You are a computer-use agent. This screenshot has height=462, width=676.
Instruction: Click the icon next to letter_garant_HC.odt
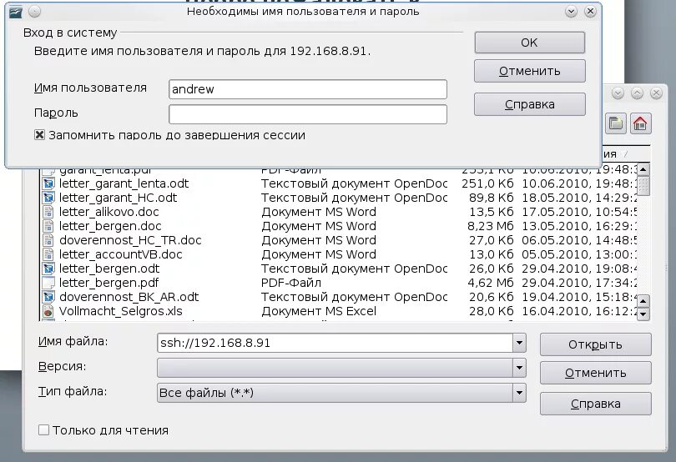tap(48, 198)
